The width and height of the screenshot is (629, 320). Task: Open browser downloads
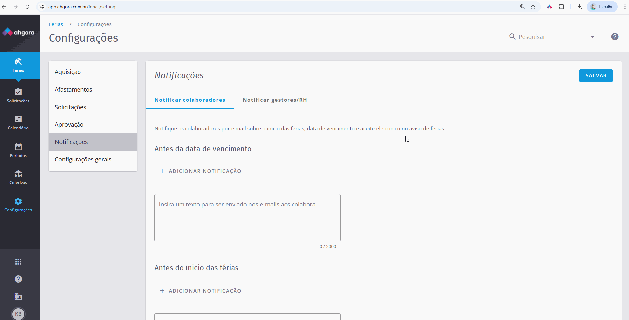[579, 7]
